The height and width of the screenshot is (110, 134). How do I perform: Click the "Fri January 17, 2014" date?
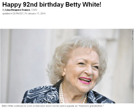35,14
